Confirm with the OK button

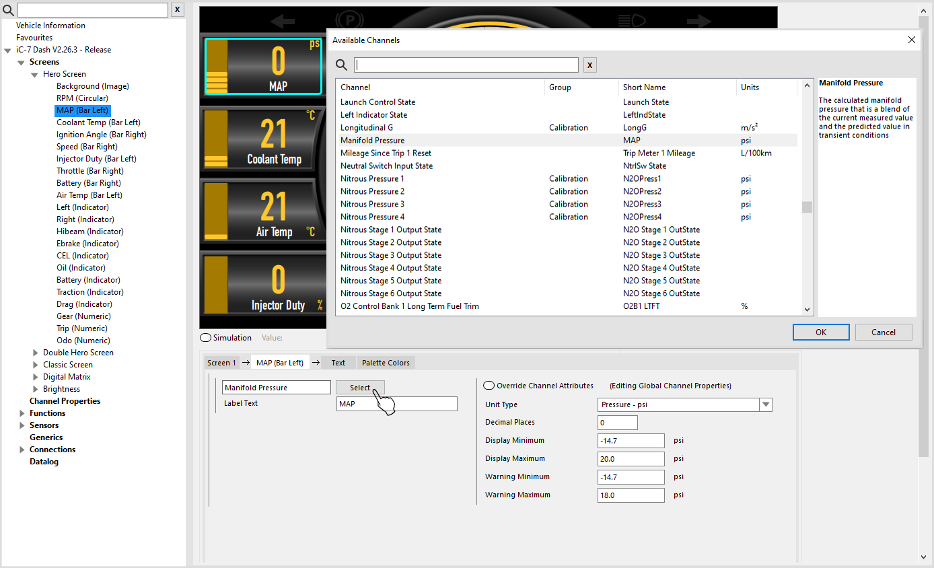point(821,332)
